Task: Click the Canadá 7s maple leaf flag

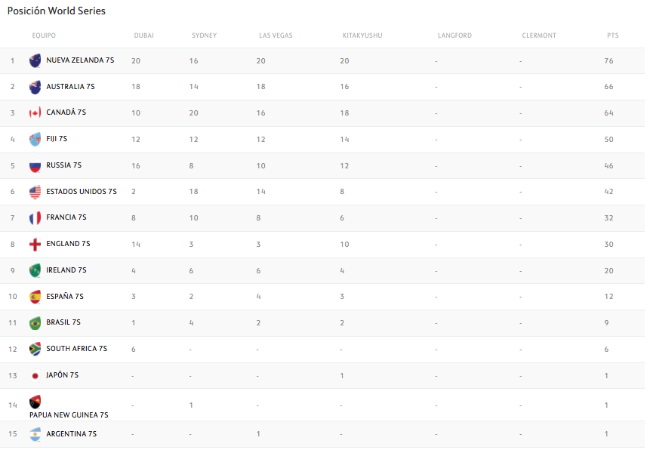Action: click(x=35, y=113)
